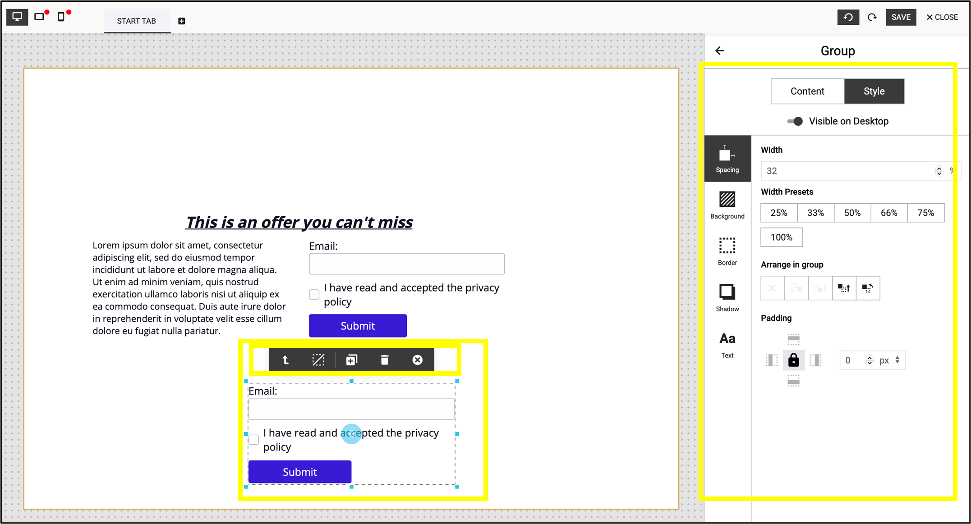The height and width of the screenshot is (524, 971).
Task: Switch to tablet device preview icon
Action: click(40, 17)
